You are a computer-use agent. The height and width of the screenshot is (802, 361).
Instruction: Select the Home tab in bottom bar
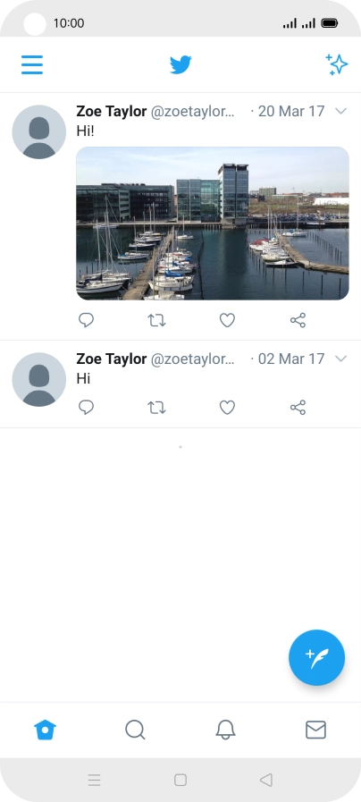point(45,730)
